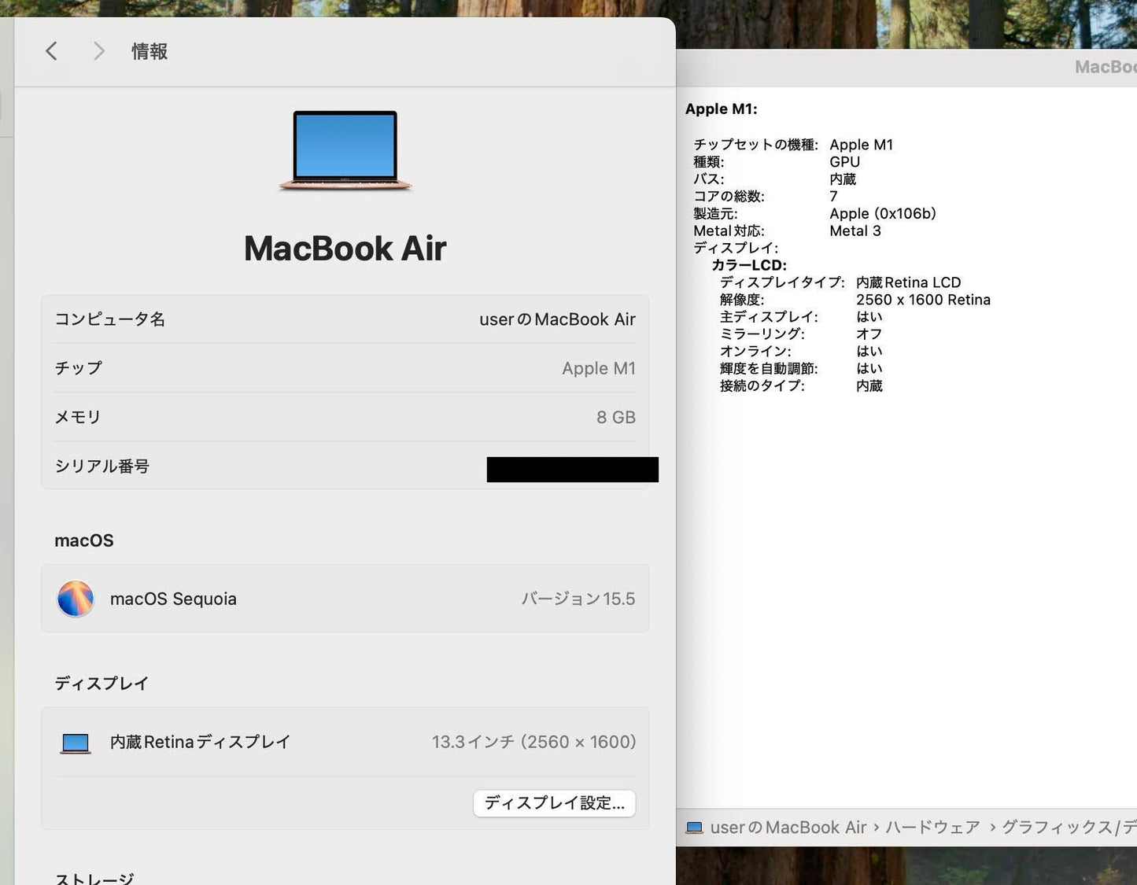Viewport: 1137px width, 885px height.
Task: Click the display icon in the breadcrumb bar
Action: tap(694, 827)
